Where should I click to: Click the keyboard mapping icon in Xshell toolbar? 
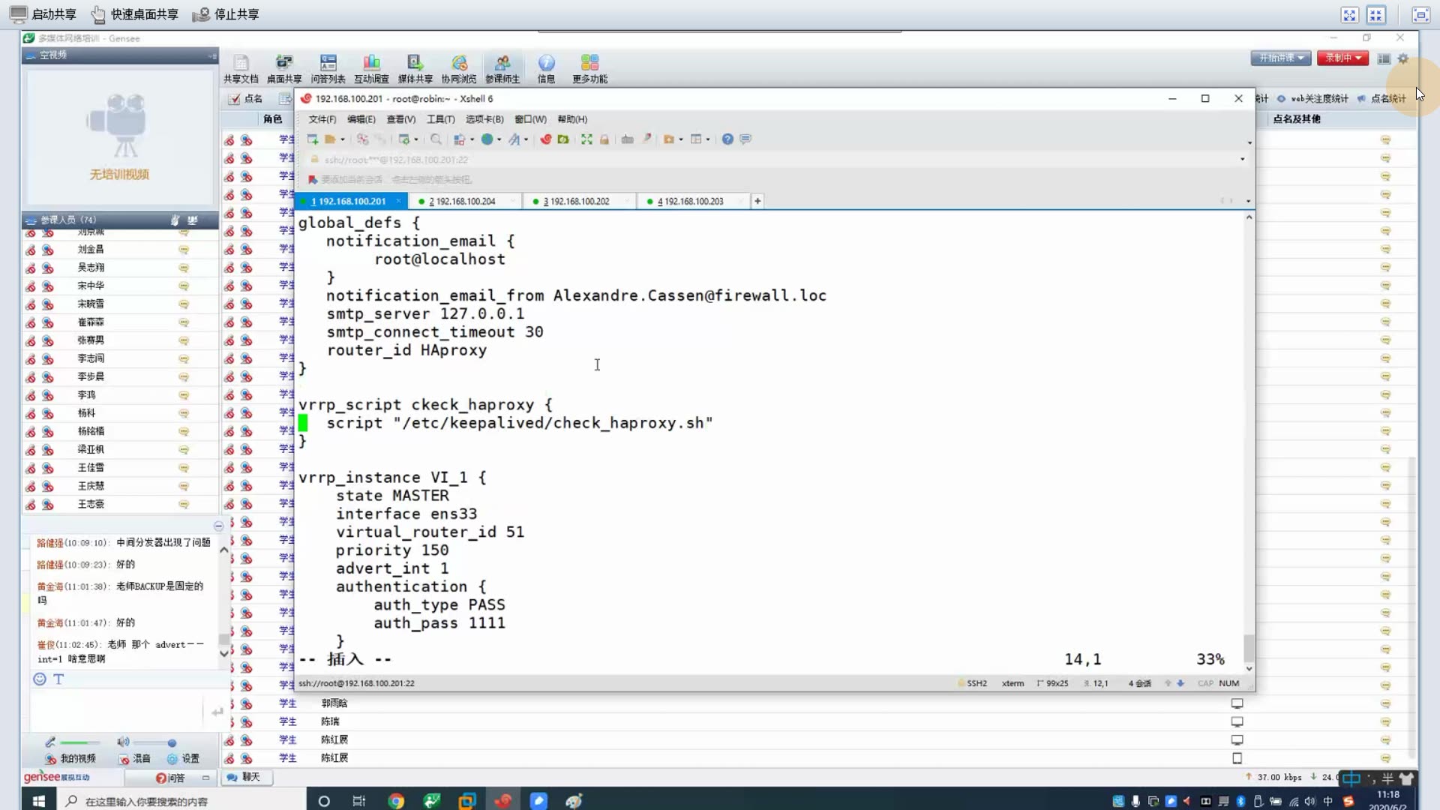[x=628, y=139]
